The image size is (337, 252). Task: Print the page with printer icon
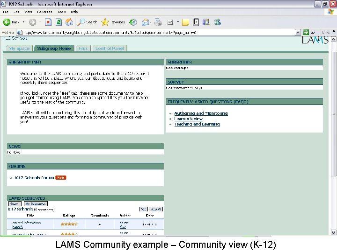click(x=158, y=22)
